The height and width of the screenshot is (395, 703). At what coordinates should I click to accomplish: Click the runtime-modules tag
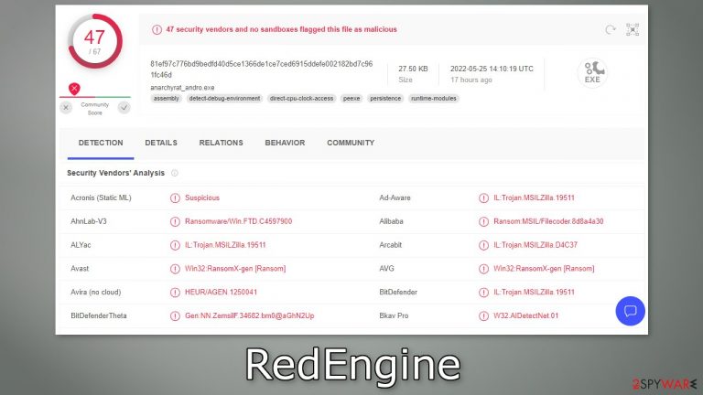[x=434, y=99]
